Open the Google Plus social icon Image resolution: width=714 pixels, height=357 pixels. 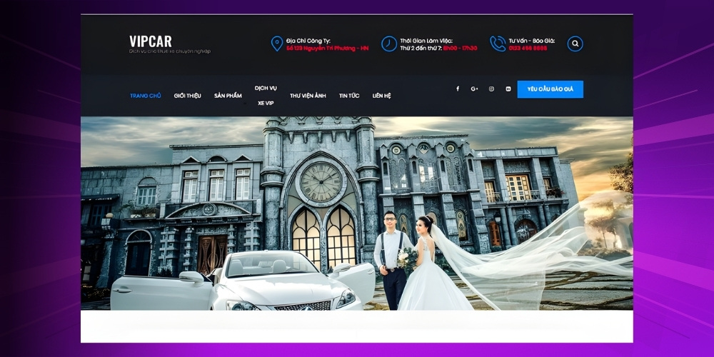(474, 89)
